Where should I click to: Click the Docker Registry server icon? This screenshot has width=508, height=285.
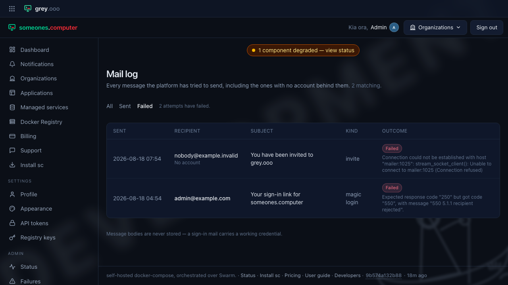click(12, 122)
